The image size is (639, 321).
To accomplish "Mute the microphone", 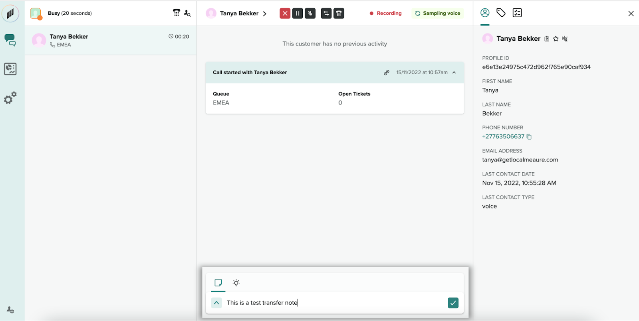I will [310, 14].
